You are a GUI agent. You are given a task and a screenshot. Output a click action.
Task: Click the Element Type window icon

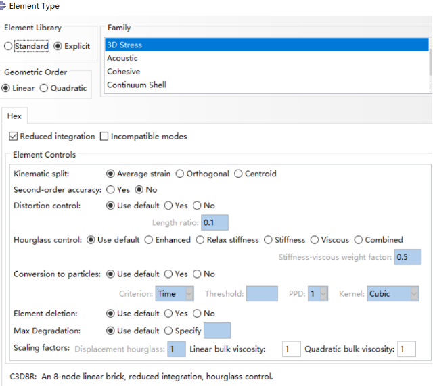(3, 6)
